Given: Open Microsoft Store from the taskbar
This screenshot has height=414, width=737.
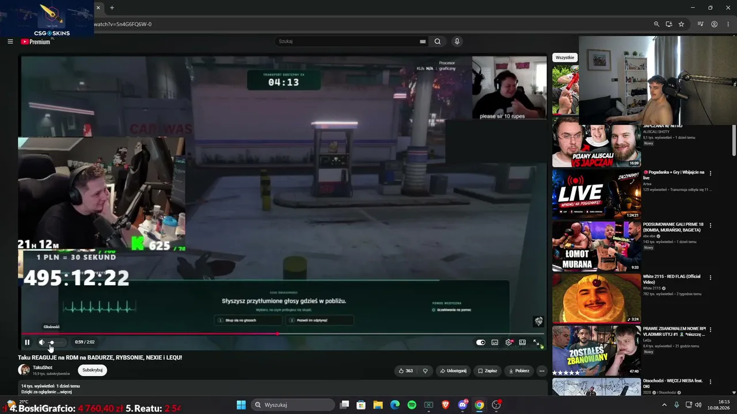Looking at the screenshot, I should pos(361,405).
